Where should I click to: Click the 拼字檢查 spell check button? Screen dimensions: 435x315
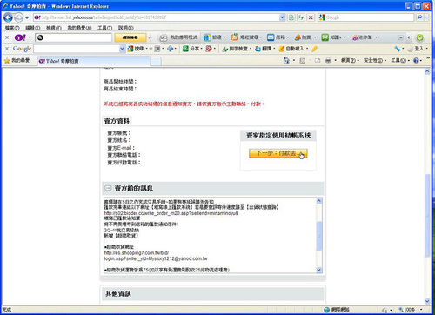click(x=236, y=49)
